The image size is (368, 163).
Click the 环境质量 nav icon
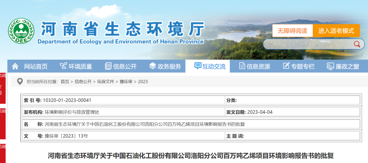[63, 66]
